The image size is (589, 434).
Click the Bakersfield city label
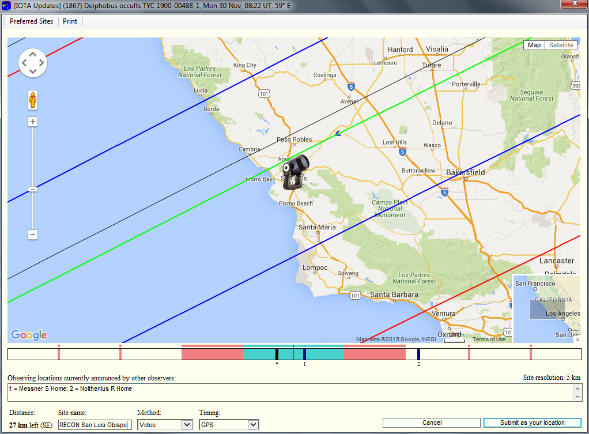pyautogui.click(x=466, y=172)
